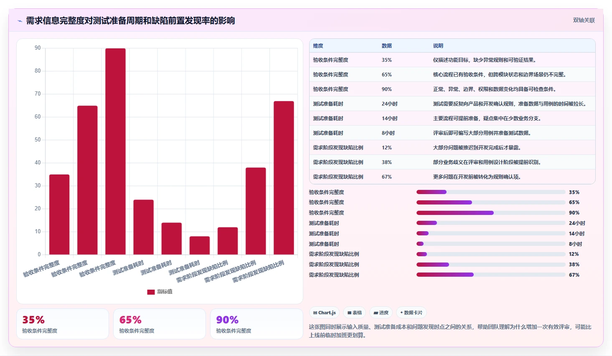Click the description 测试需要反复向产品和开发确认规则…

tap(510, 104)
